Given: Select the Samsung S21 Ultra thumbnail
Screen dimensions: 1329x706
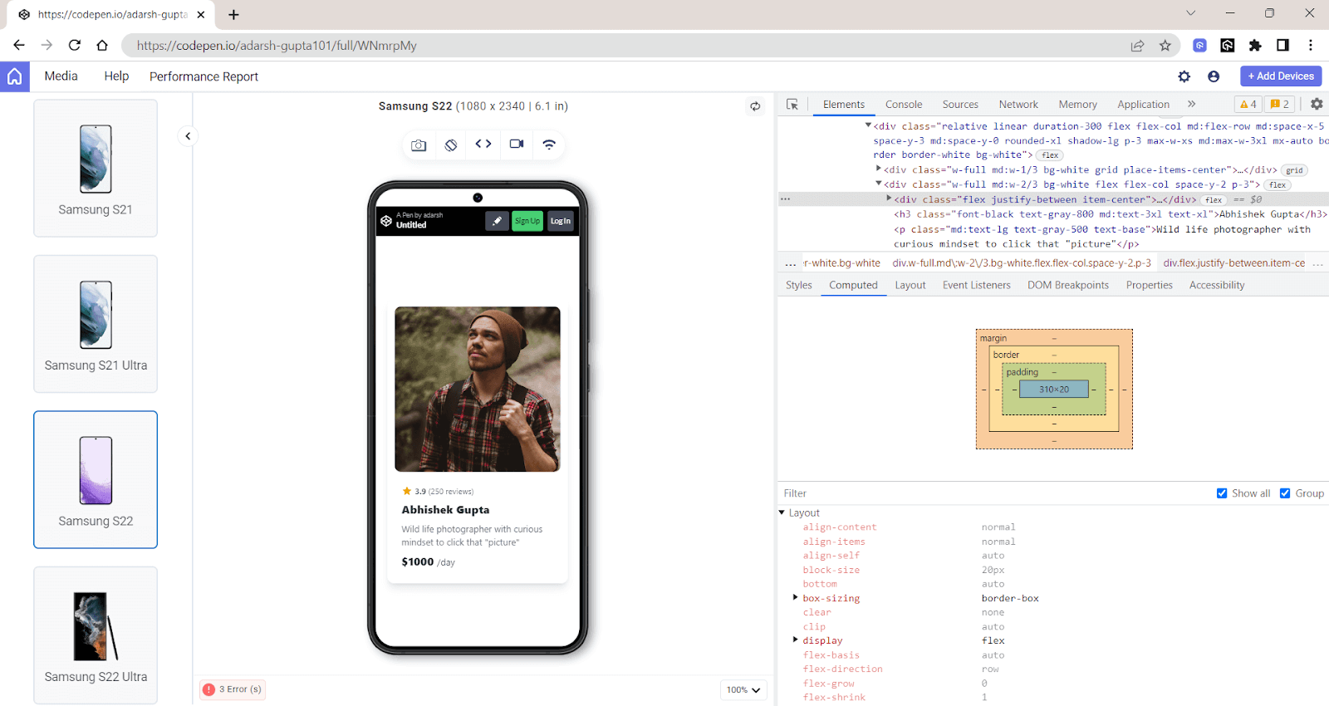Looking at the screenshot, I should point(96,324).
